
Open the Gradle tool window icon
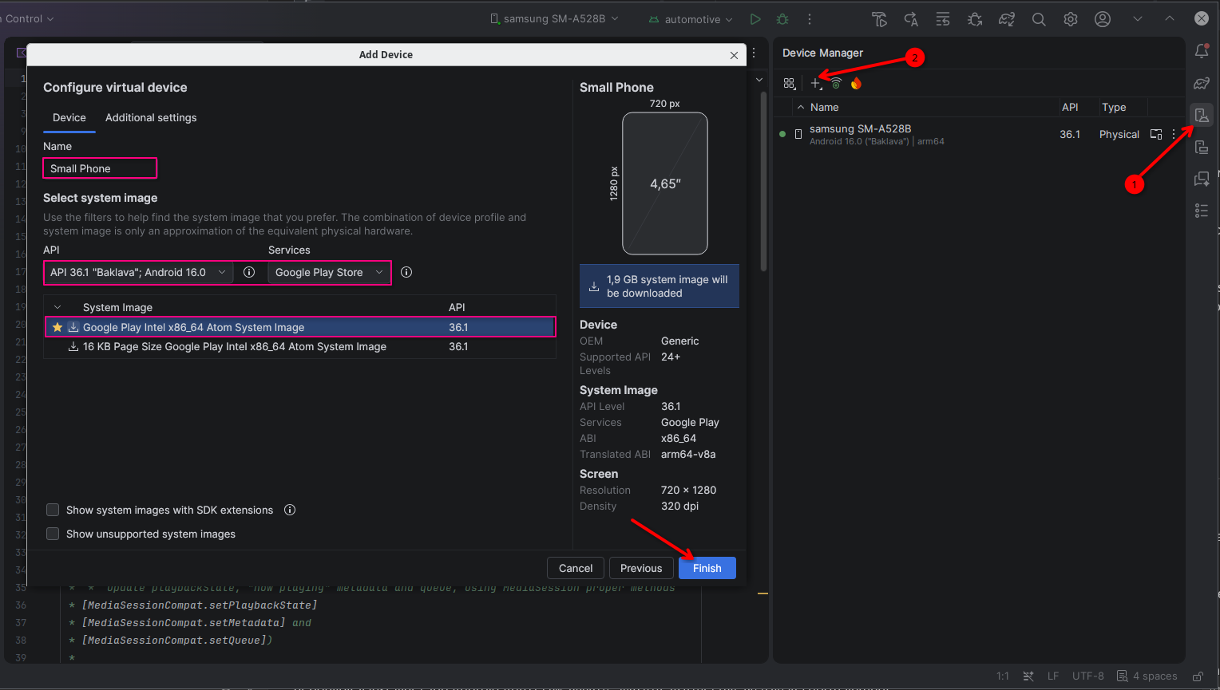(1202, 83)
